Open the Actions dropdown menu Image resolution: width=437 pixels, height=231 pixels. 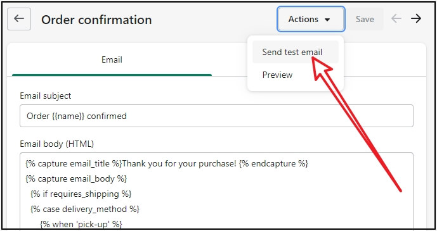coord(311,19)
